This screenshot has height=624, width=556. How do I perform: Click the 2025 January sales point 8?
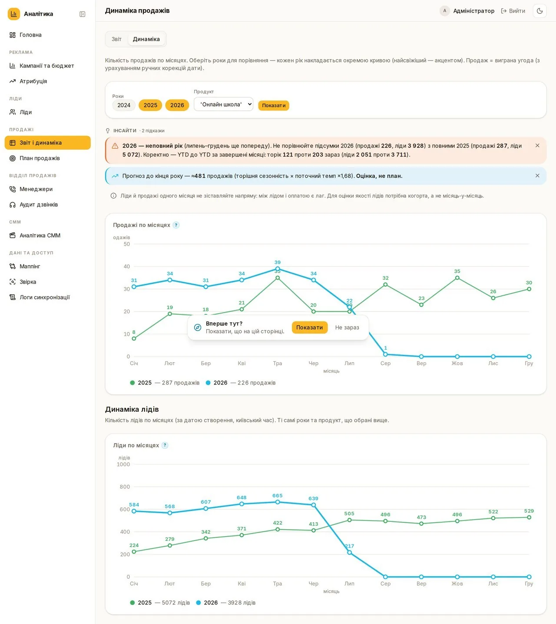(x=134, y=338)
